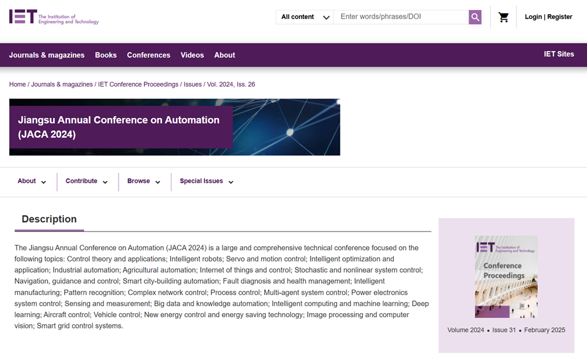Expand the Special Issues dropdown

coord(207,182)
